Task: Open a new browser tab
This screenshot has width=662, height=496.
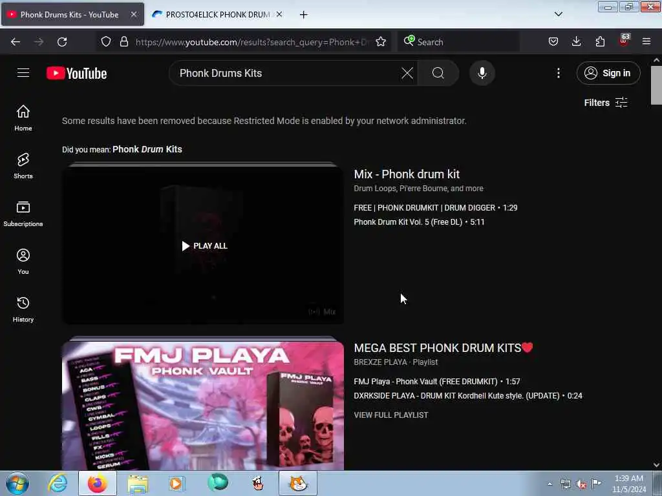Action: point(303,15)
